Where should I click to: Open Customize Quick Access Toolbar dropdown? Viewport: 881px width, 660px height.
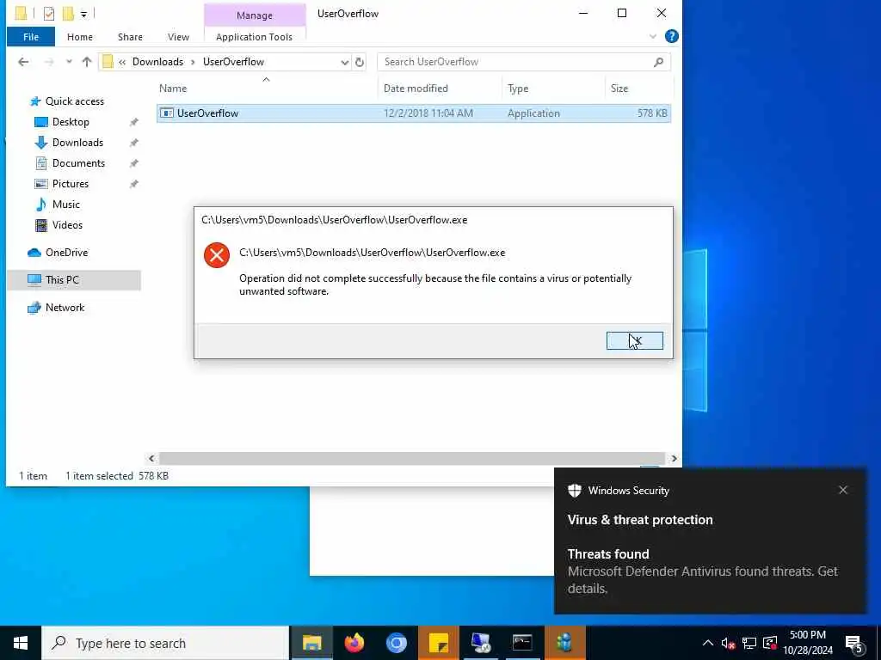pyautogui.click(x=83, y=14)
